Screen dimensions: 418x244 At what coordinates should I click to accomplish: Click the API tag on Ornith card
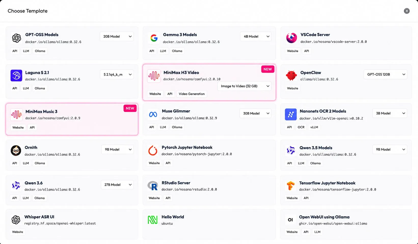click(15, 163)
